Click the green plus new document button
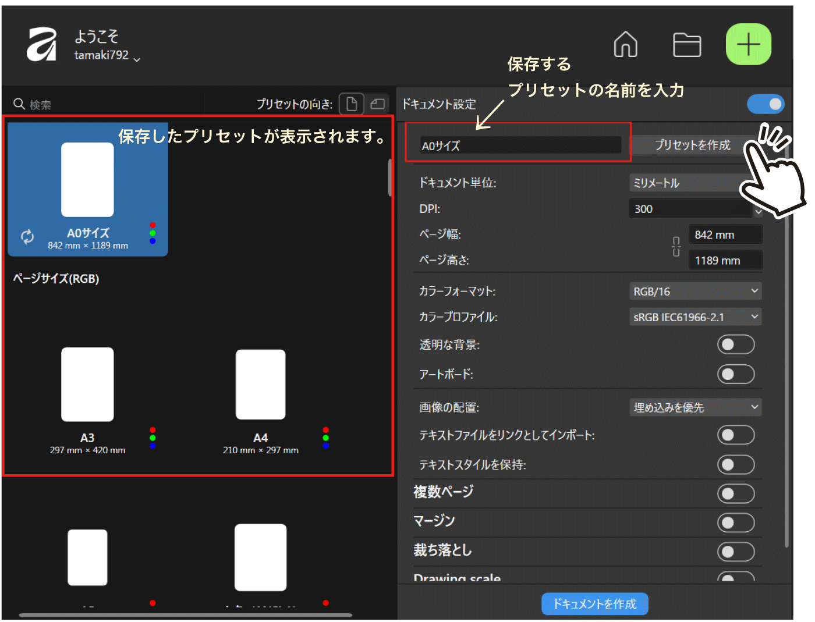 748,44
